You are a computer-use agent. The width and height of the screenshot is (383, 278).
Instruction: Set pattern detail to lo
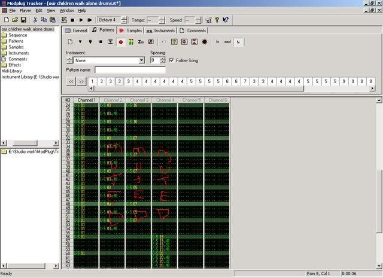point(217,42)
